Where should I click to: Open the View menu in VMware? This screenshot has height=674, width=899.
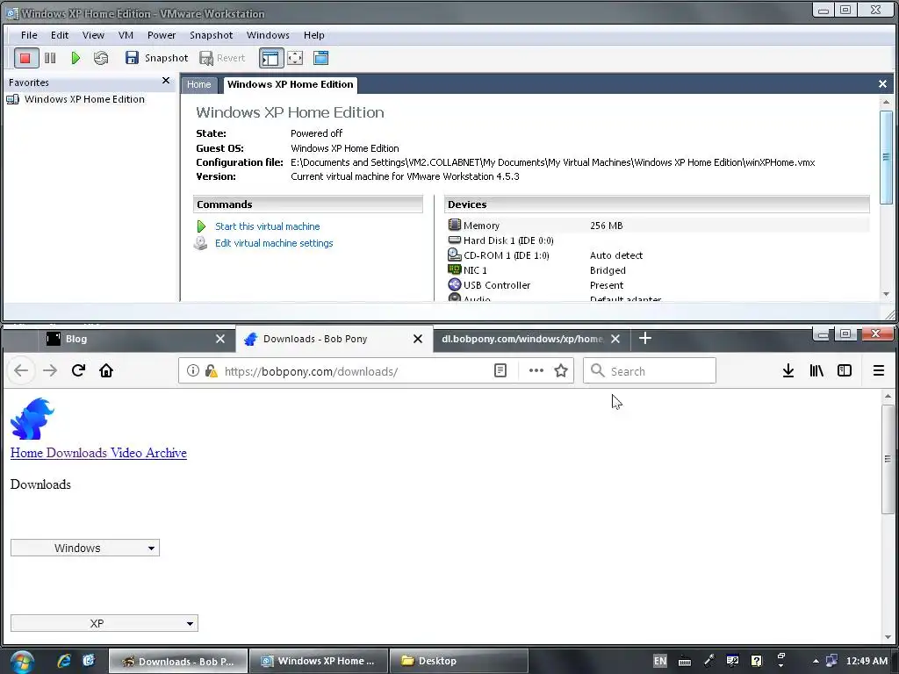(93, 35)
